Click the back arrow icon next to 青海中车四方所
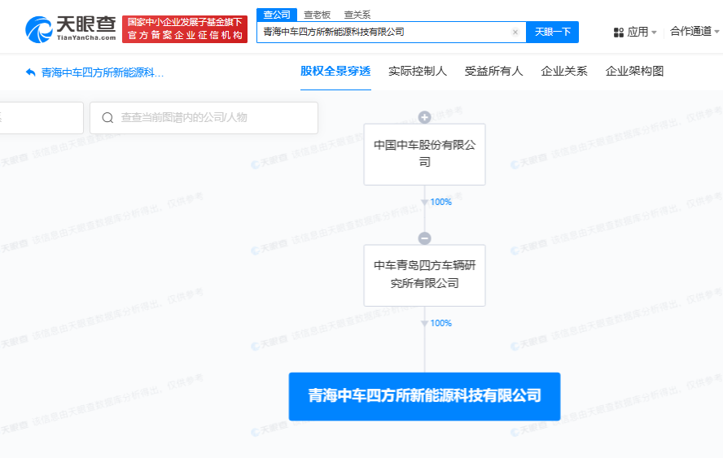 click(30, 72)
